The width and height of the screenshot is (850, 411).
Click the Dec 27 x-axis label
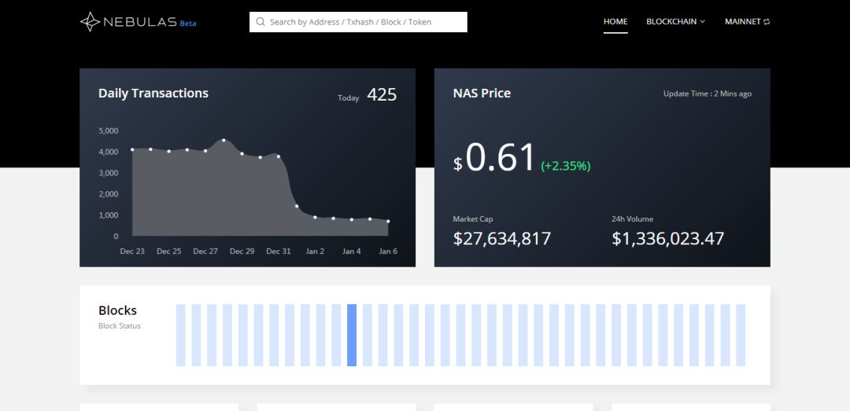[x=205, y=251]
